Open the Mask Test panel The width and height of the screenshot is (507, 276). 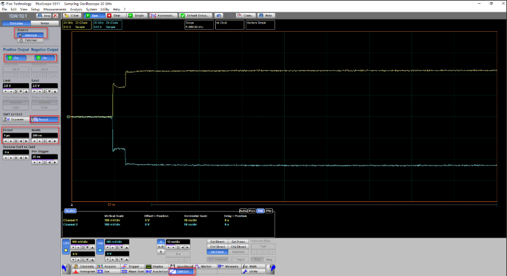pyautogui.click(x=132, y=271)
